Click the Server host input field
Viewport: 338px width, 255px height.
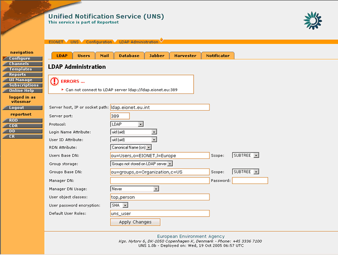pos(160,108)
